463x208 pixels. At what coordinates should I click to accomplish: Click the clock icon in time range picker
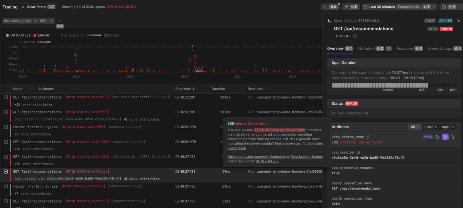(365, 7)
